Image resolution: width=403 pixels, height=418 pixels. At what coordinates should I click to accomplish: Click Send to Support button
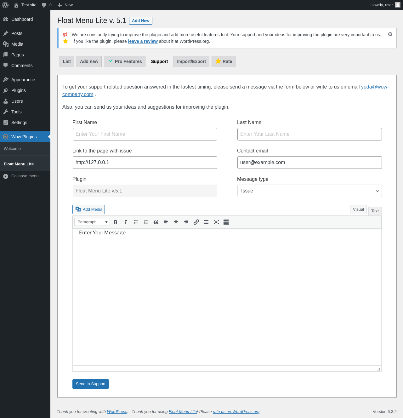[91, 384]
